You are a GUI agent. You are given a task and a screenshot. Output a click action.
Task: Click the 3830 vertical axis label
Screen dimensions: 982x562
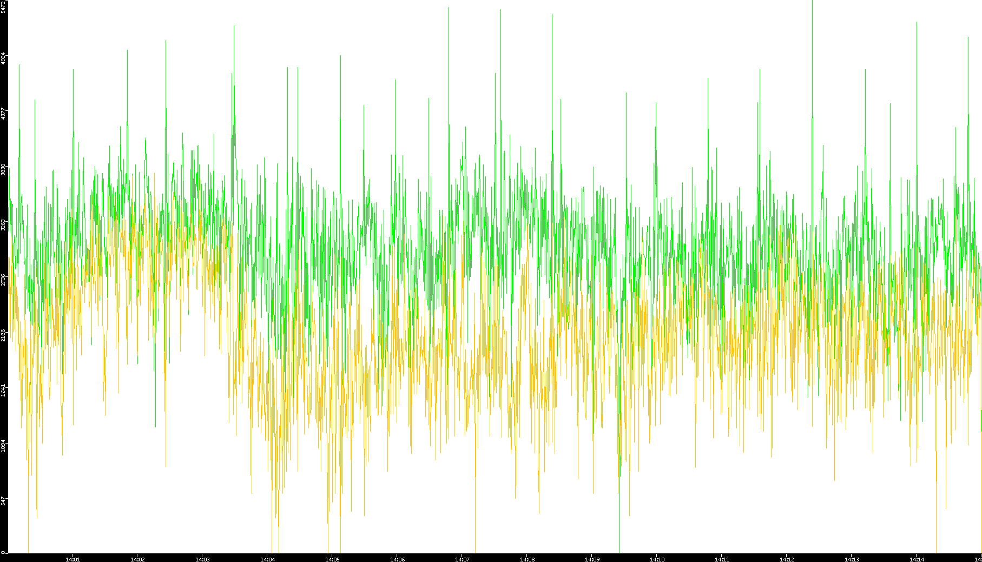(x=4, y=169)
